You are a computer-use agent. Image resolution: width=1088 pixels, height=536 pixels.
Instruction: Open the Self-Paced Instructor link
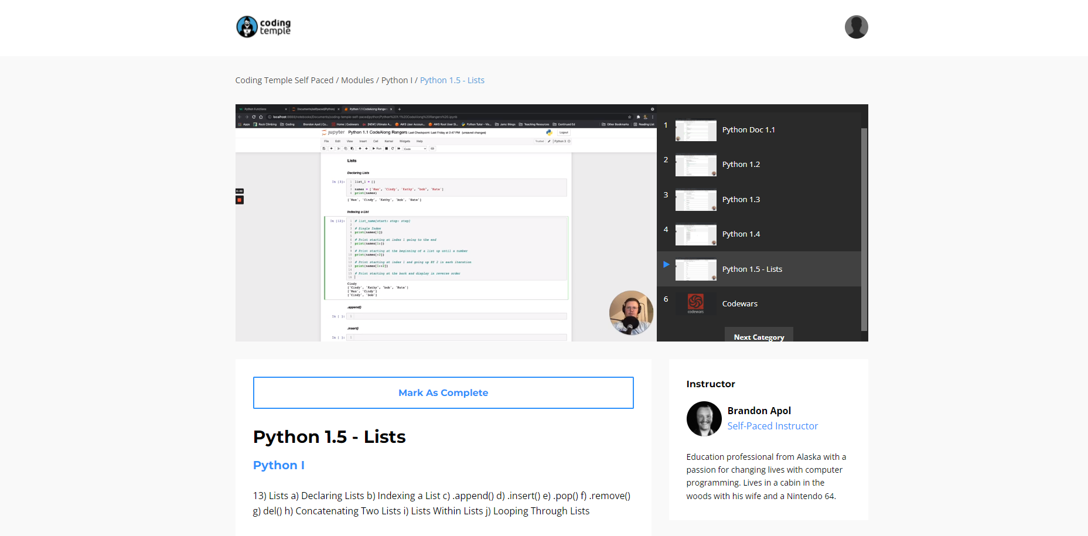[772, 426]
